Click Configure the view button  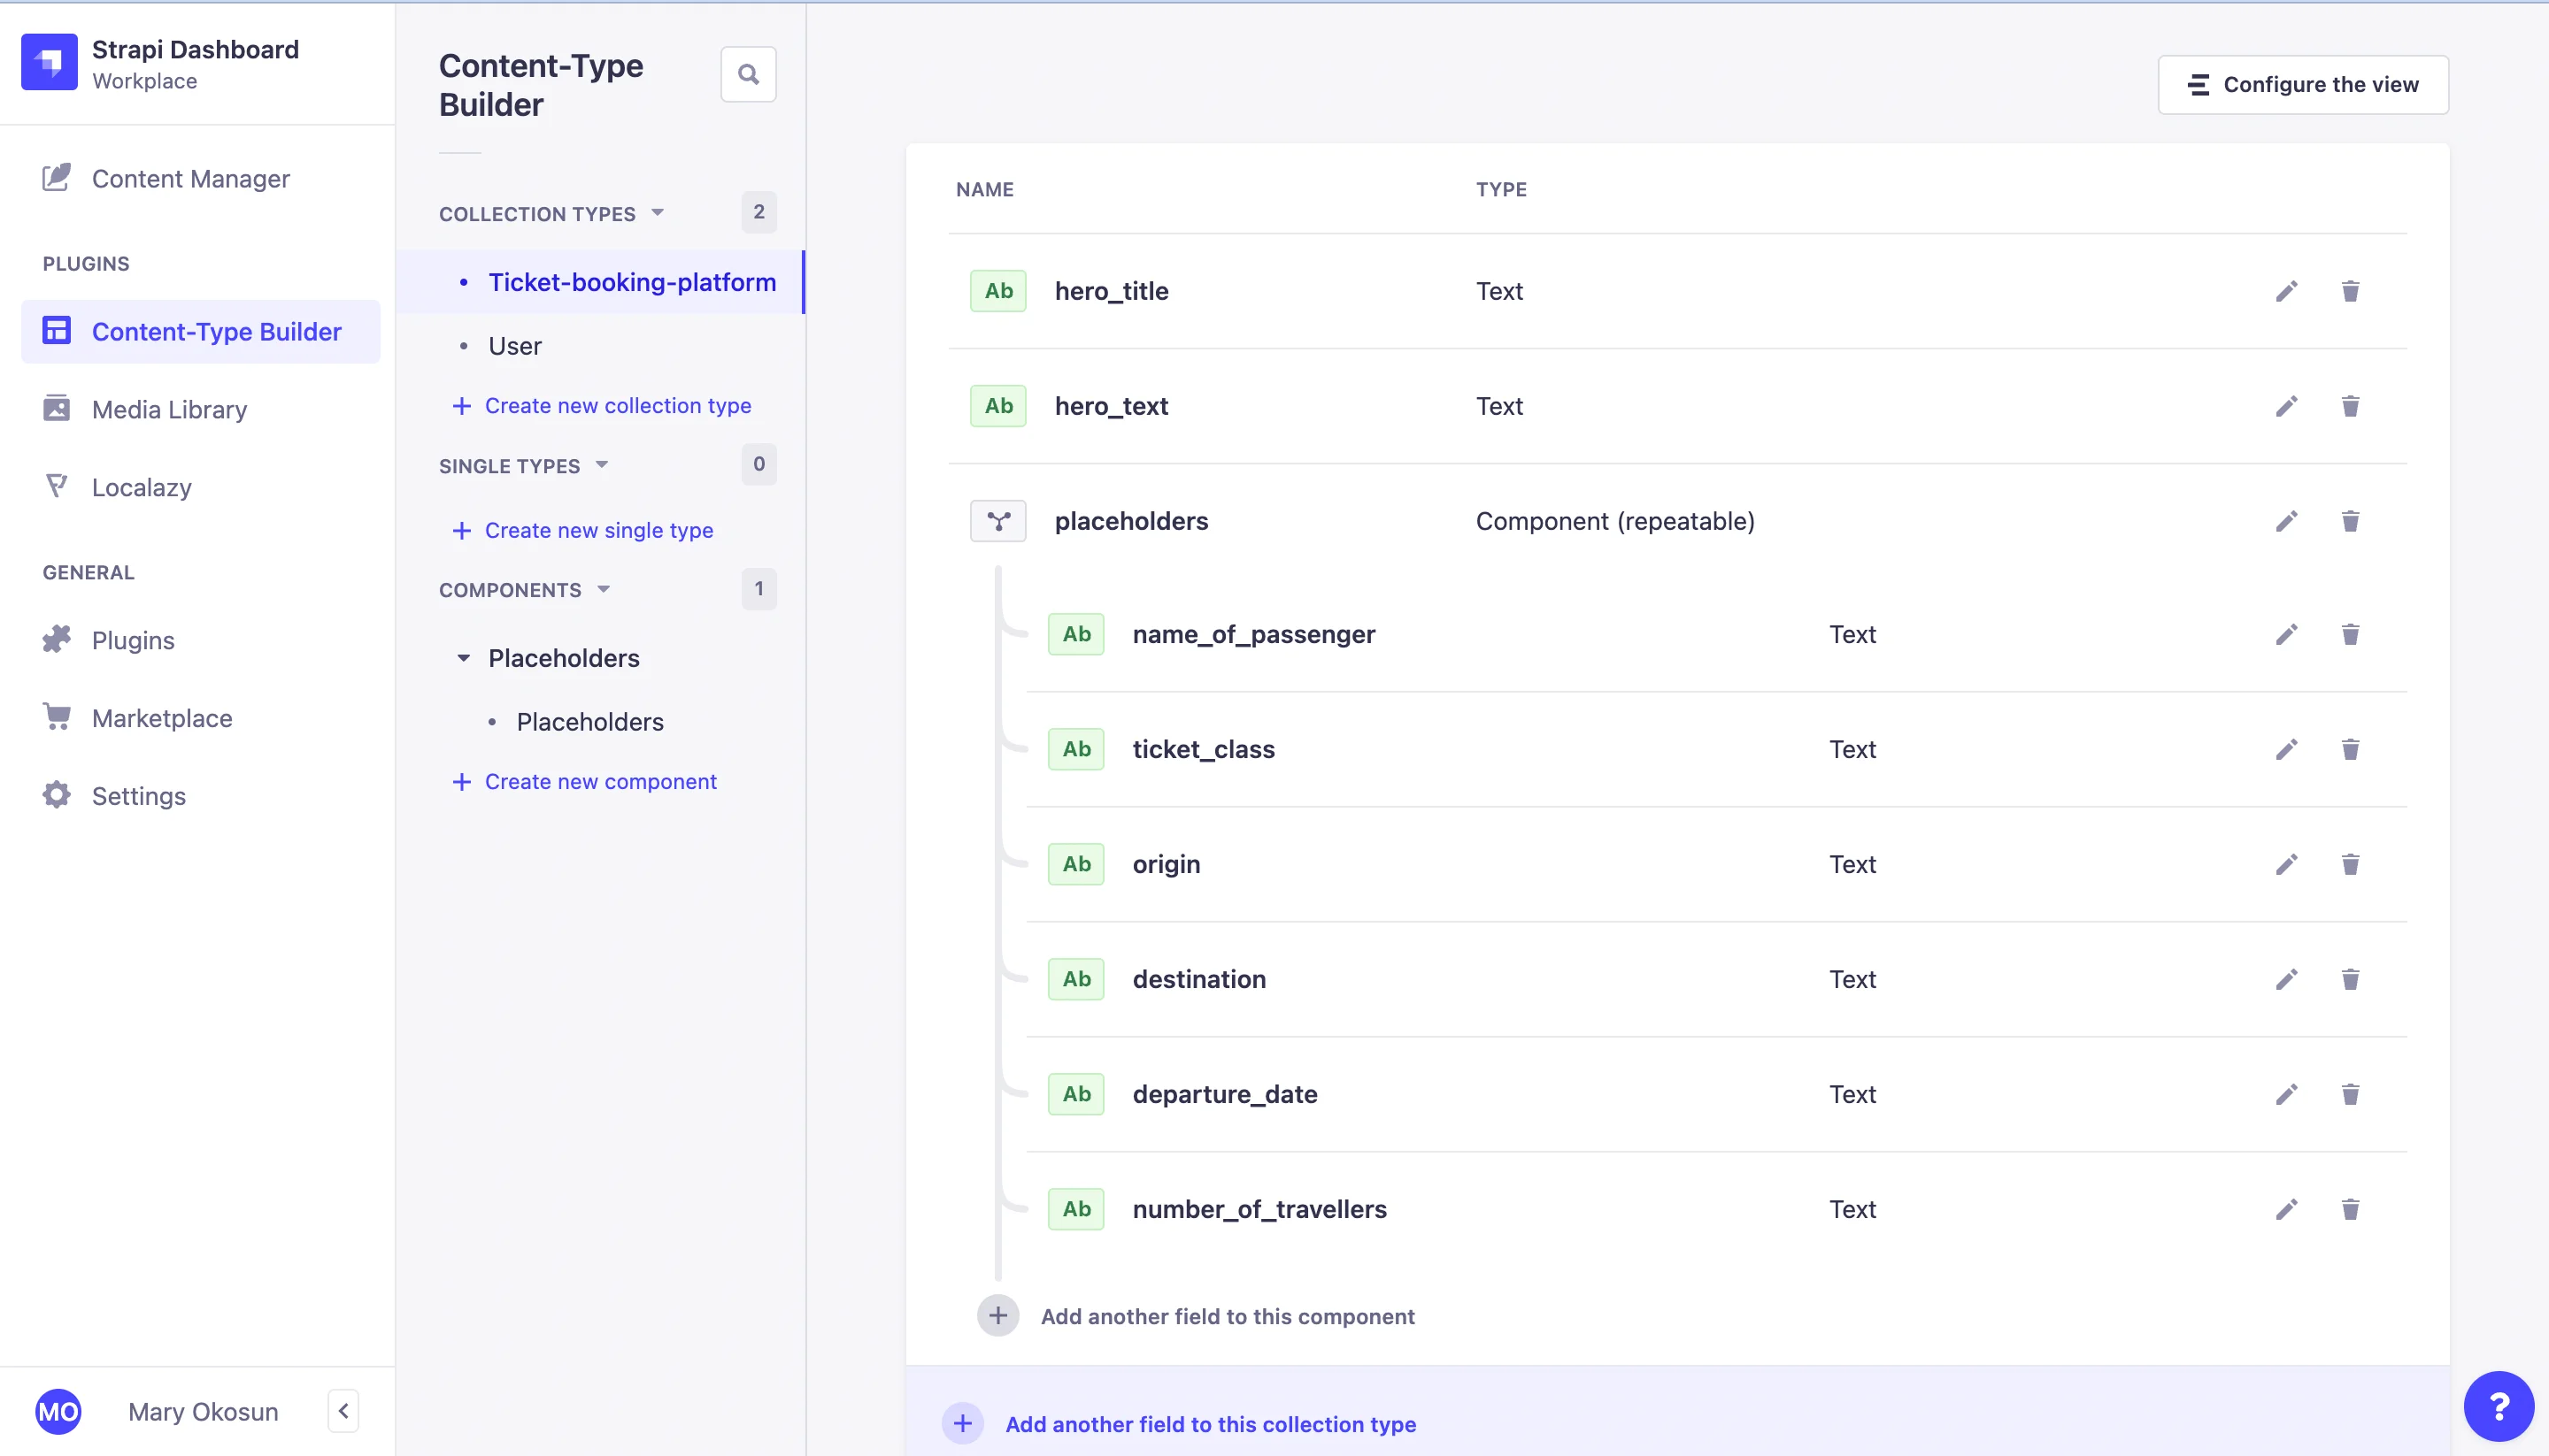pos(2302,85)
